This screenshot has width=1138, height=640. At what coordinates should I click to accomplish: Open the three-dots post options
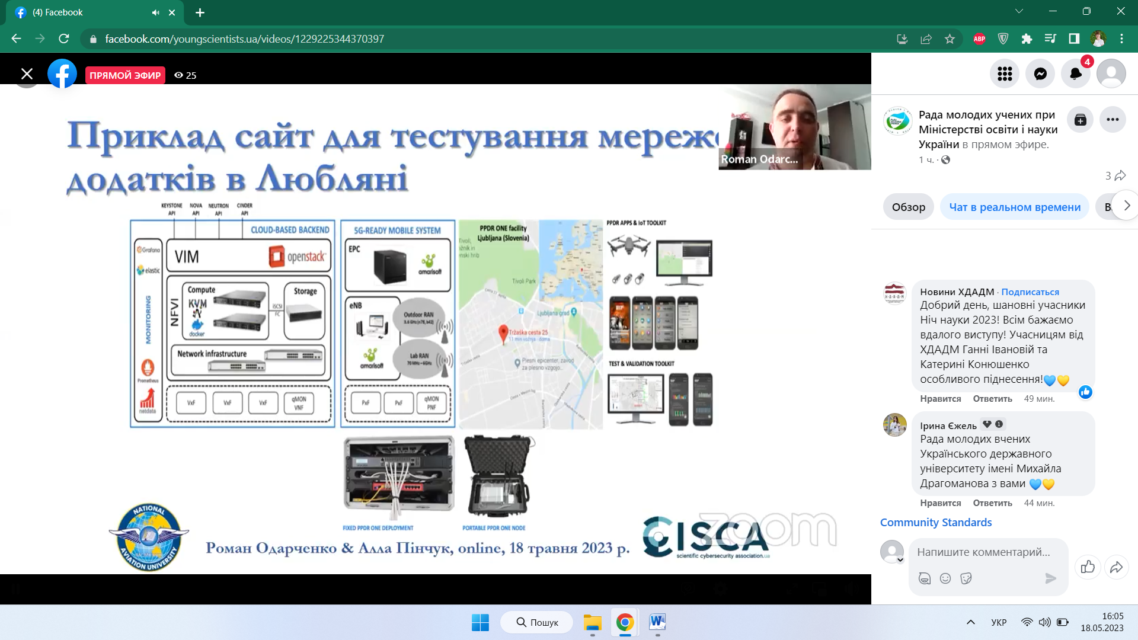click(1113, 120)
